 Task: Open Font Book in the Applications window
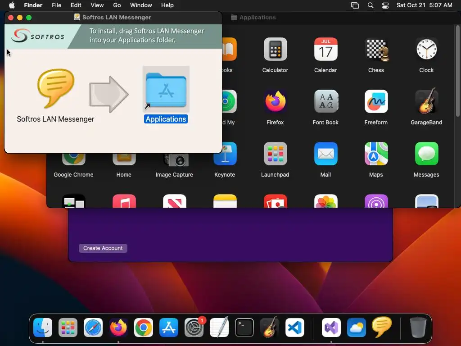click(x=325, y=101)
